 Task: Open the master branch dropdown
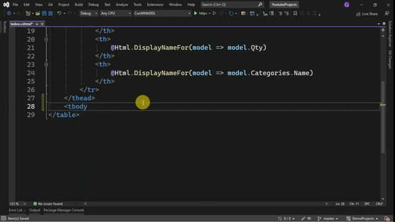pos(328,218)
